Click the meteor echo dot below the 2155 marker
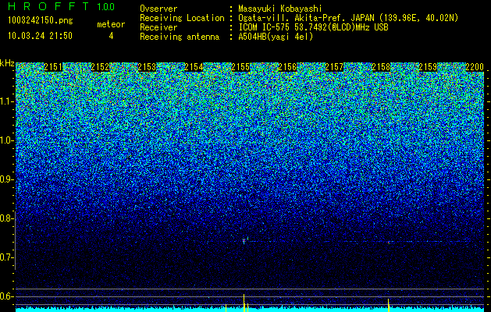Screen dimensions: 491x312 (x=244, y=241)
